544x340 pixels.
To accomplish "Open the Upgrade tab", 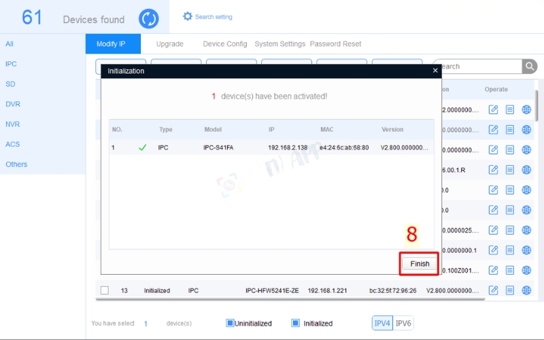I will [169, 44].
